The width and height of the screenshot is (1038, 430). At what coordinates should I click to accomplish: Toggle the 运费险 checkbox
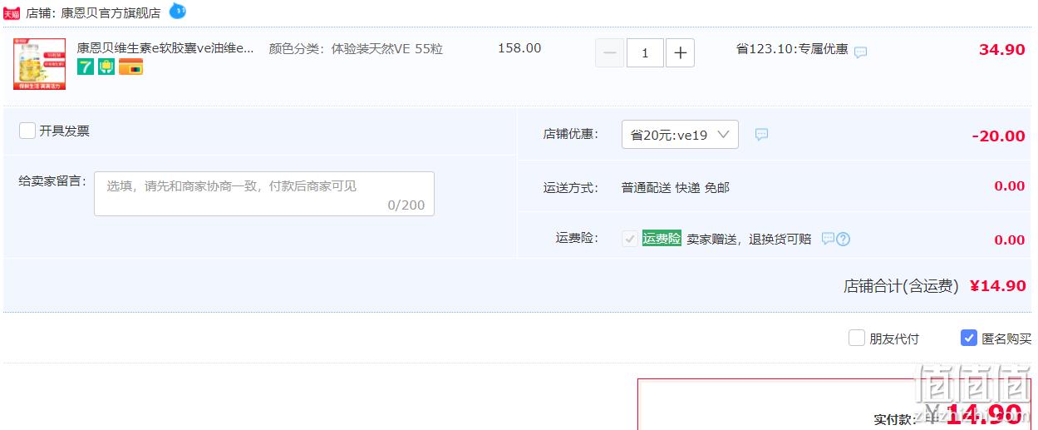pos(629,239)
